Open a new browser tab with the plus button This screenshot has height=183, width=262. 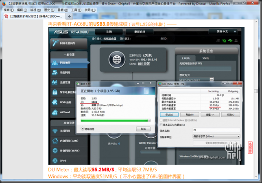click(x=69, y=16)
